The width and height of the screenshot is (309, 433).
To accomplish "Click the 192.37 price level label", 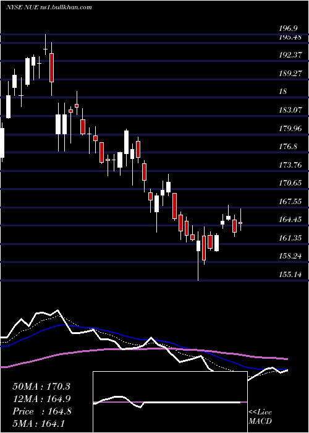I will click(290, 55).
